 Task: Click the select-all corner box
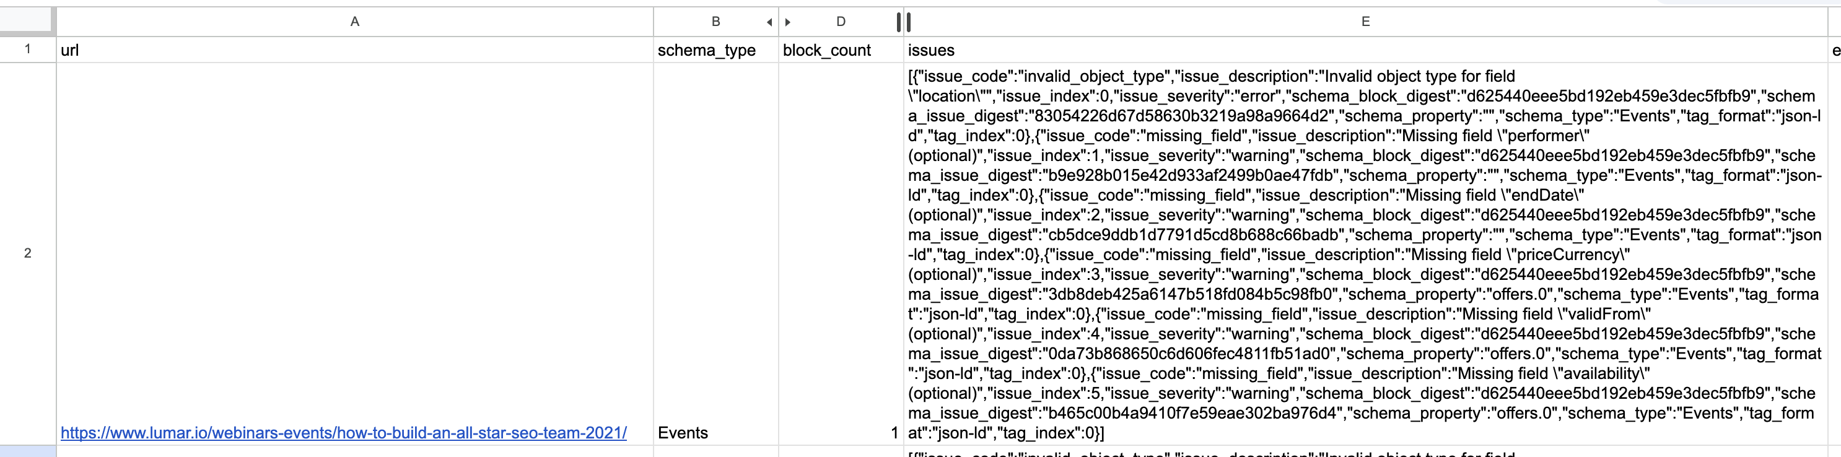[x=28, y=22]
